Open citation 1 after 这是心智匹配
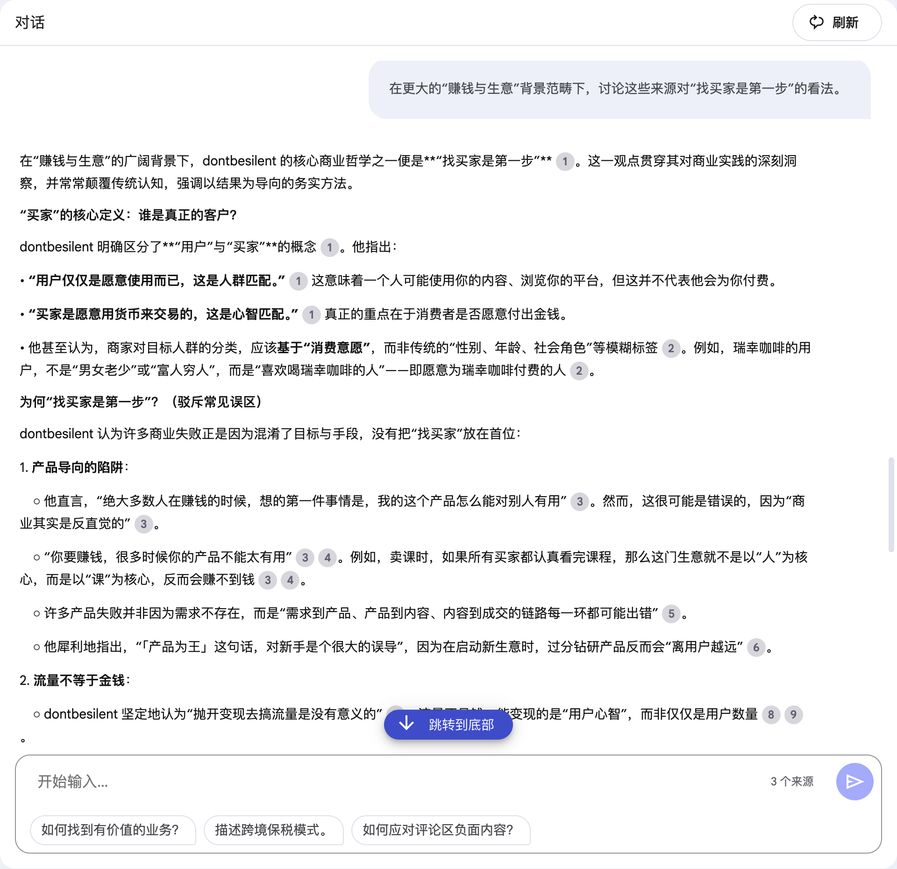Viewport: 897px width, 869px height. [311, 315]
